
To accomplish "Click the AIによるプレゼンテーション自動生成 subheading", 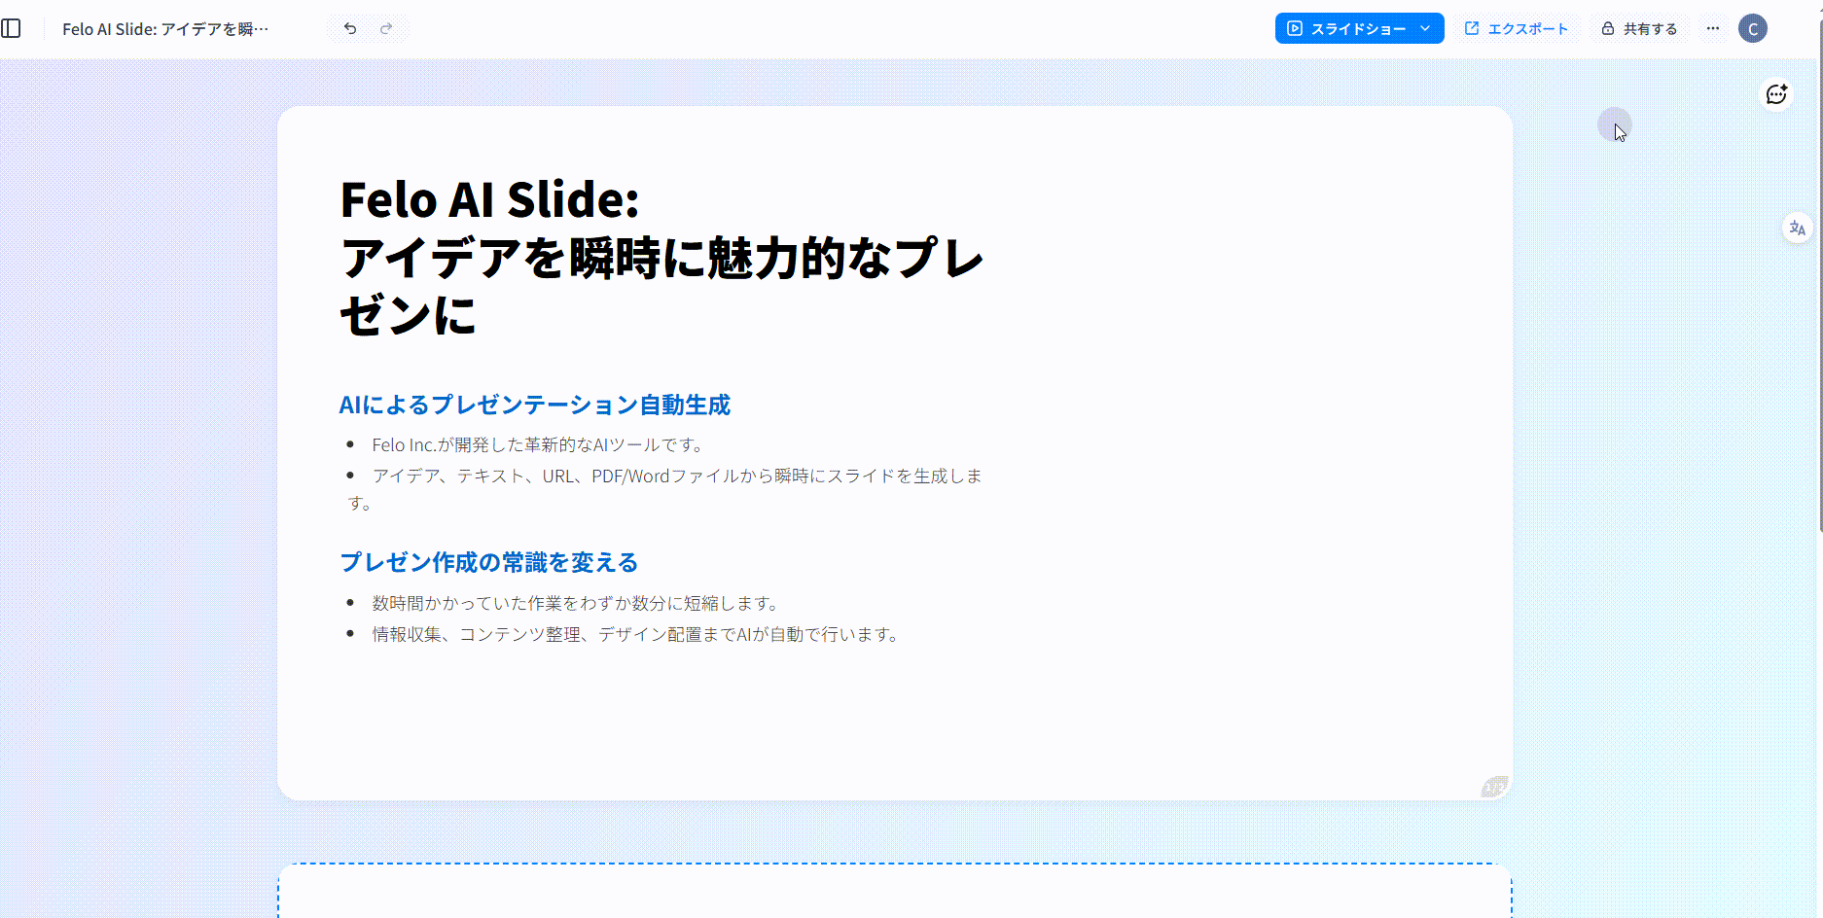I will (x=534, y=405).
